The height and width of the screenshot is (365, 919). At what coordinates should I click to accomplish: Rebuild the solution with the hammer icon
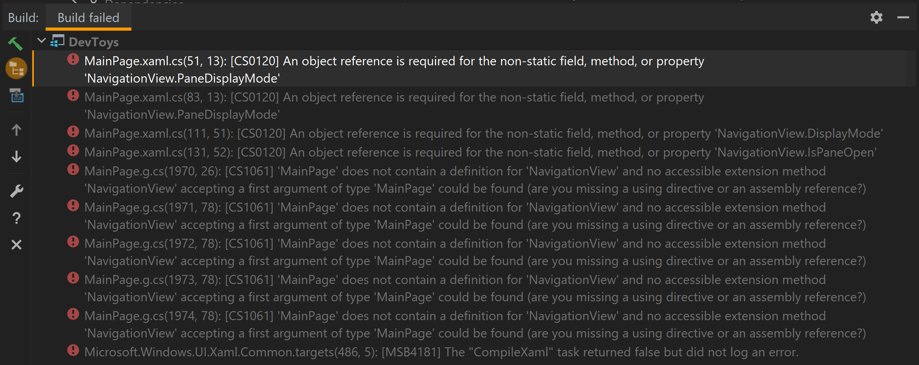pos(16,43)
